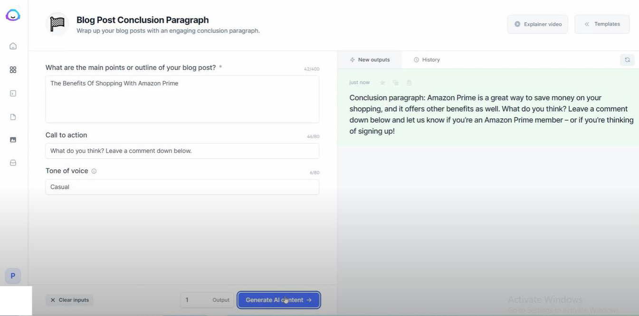Viewport: 639px width, 316px height.
Task: Click the refresh outputs icon button
Action: (627, 60)
